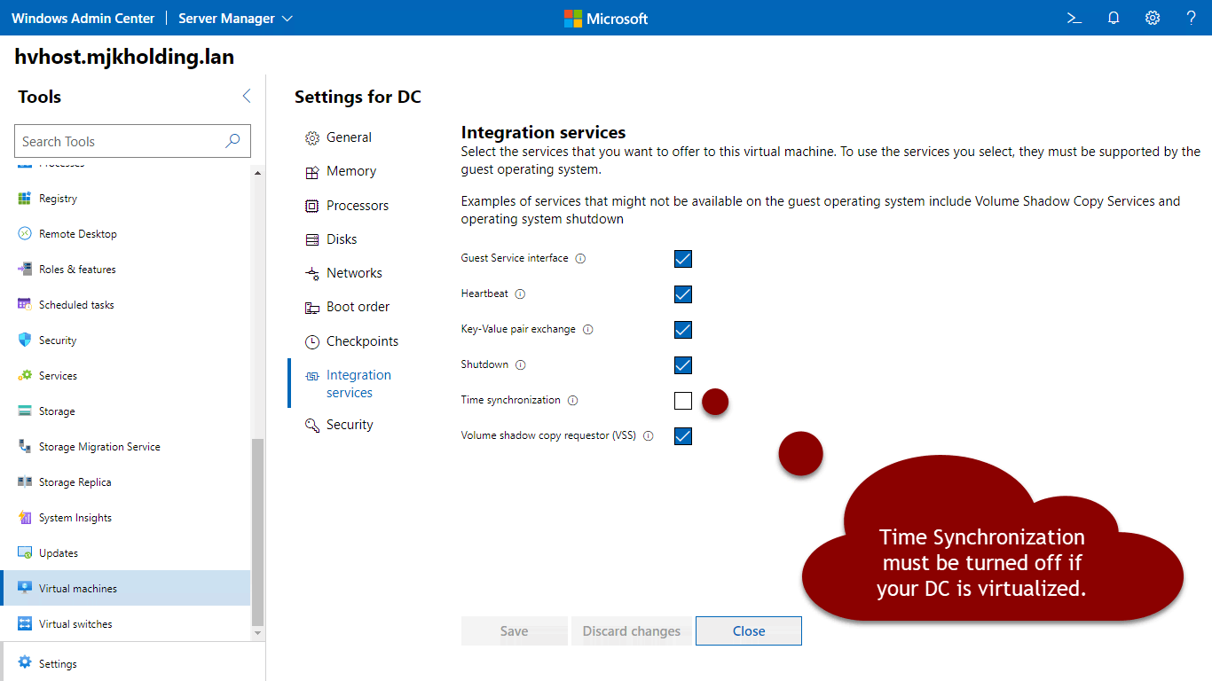The width and height of the screenshot is (1212, 681).
Task: Uncheck the Heartbeat checkbox
Action: (683, 294)
